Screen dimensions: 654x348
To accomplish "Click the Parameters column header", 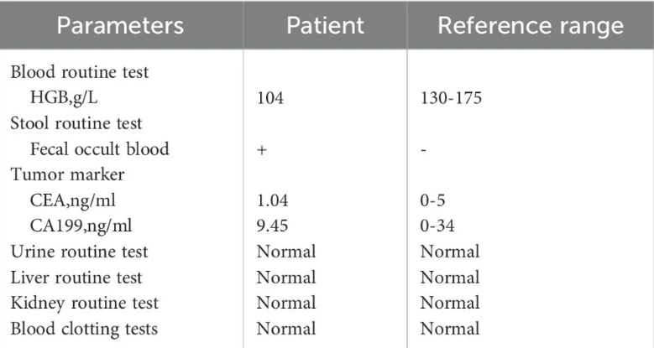I will click(x=120, y=26).
